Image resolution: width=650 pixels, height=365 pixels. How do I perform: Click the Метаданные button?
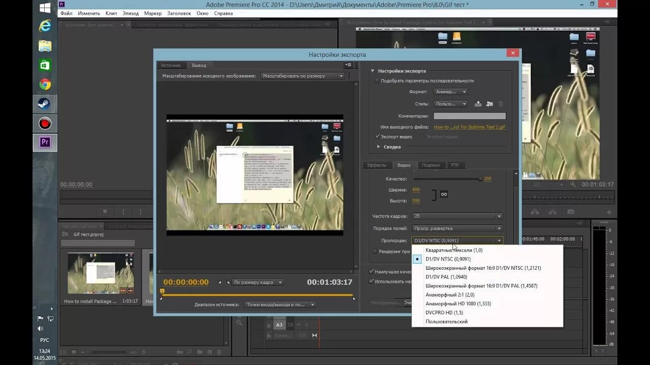[385, 303]
